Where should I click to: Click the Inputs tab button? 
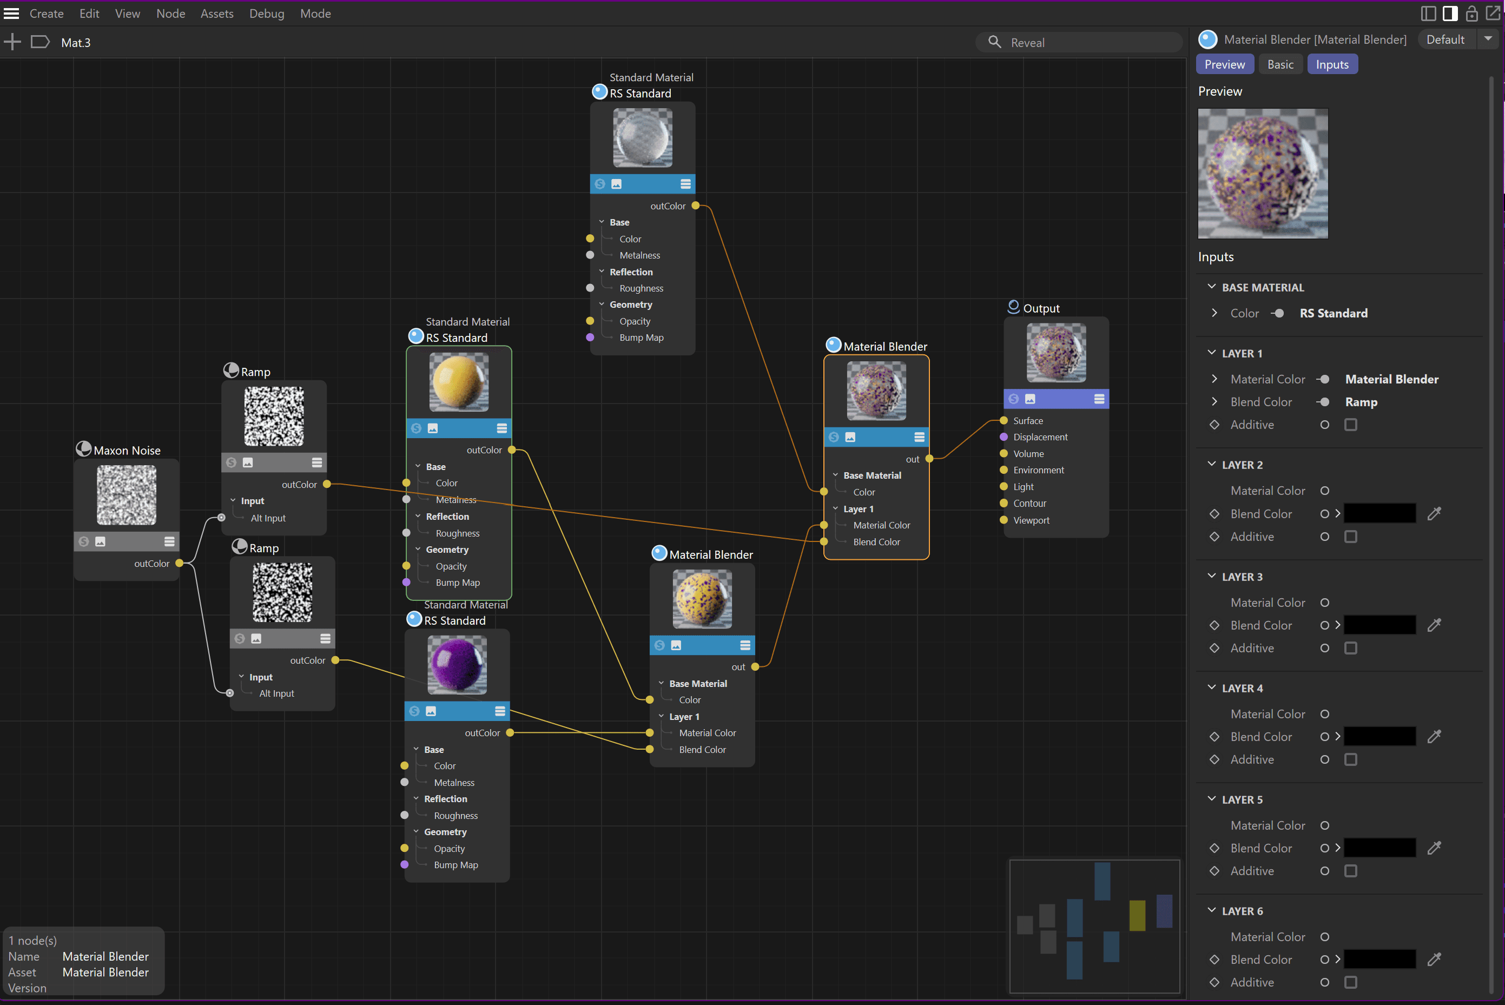tap(1332, 64)
